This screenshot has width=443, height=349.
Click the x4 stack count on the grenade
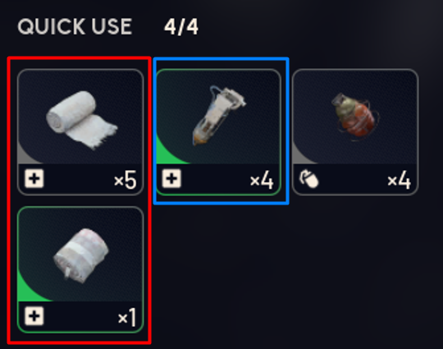pos(399,180)
